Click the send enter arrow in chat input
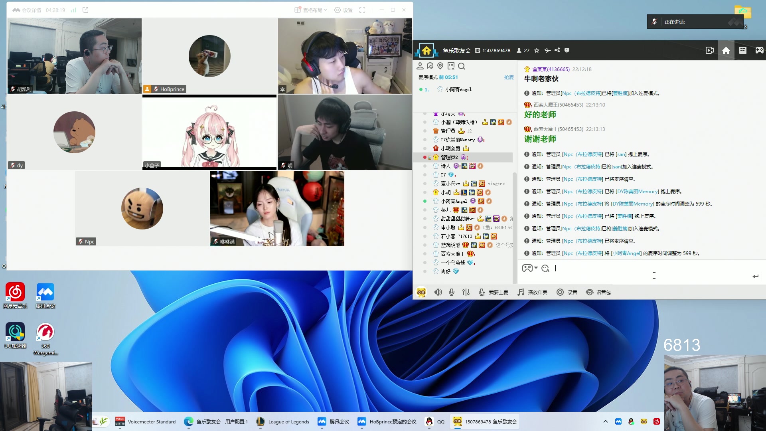Viewport: 766px width, 431px height. click(756, 276)
